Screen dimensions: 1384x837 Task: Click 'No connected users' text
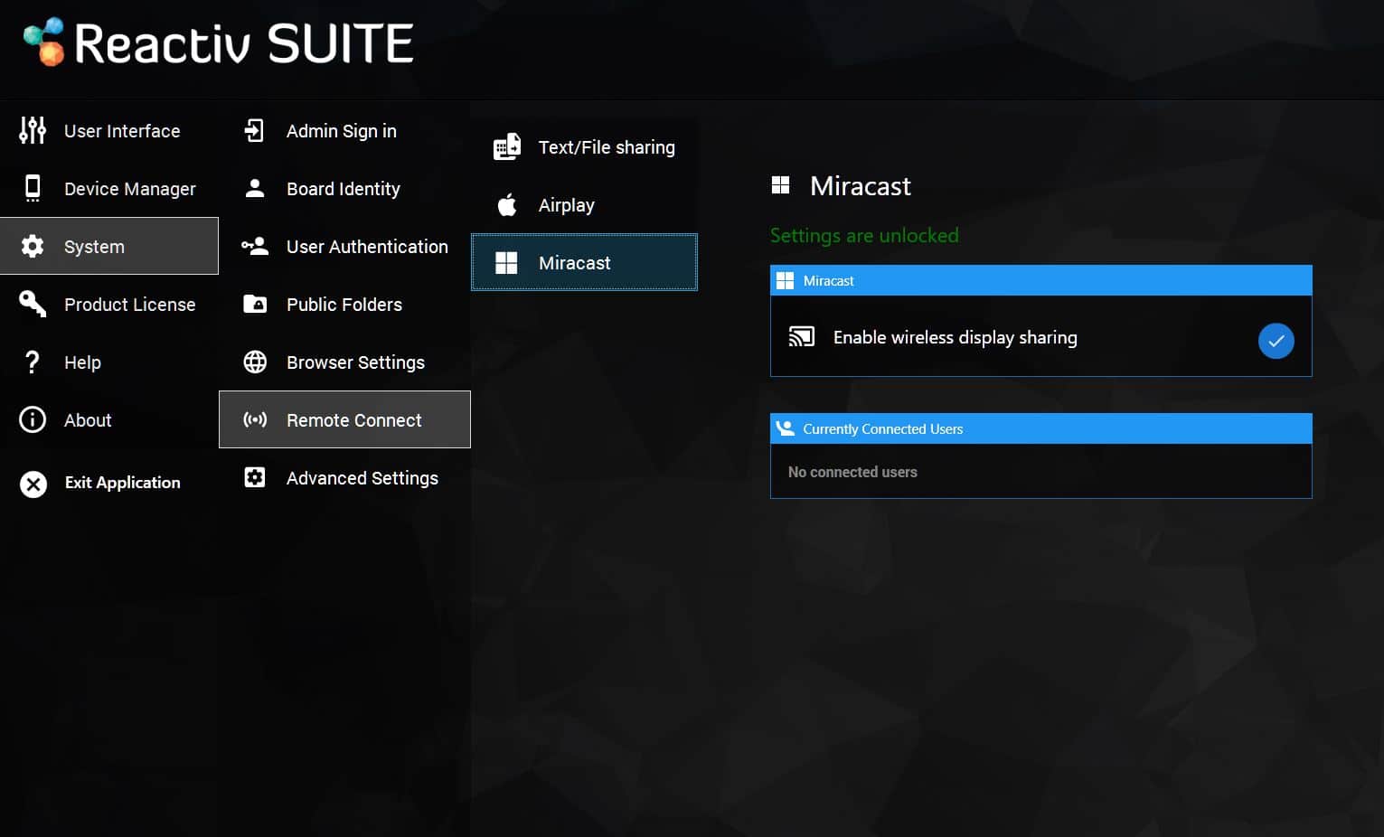point(852,472)
